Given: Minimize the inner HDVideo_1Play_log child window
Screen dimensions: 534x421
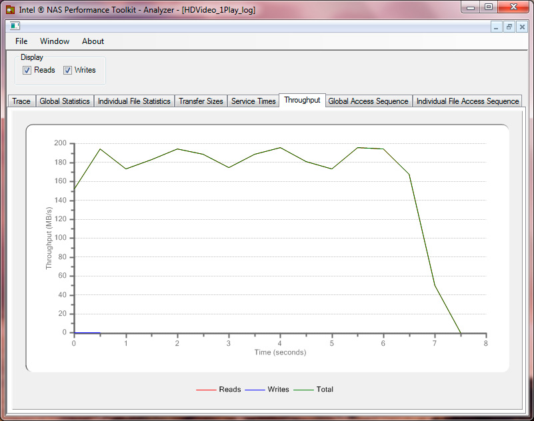Looking at the screenshot, I should coord(496,27).
